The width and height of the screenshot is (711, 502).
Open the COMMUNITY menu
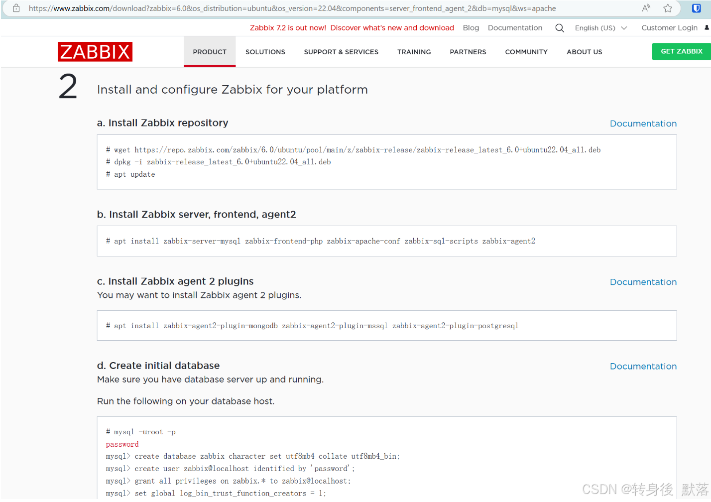(x=526, y=52)
